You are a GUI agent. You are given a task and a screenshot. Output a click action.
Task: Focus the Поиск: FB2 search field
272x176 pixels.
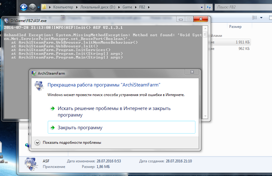coord(243,7)
